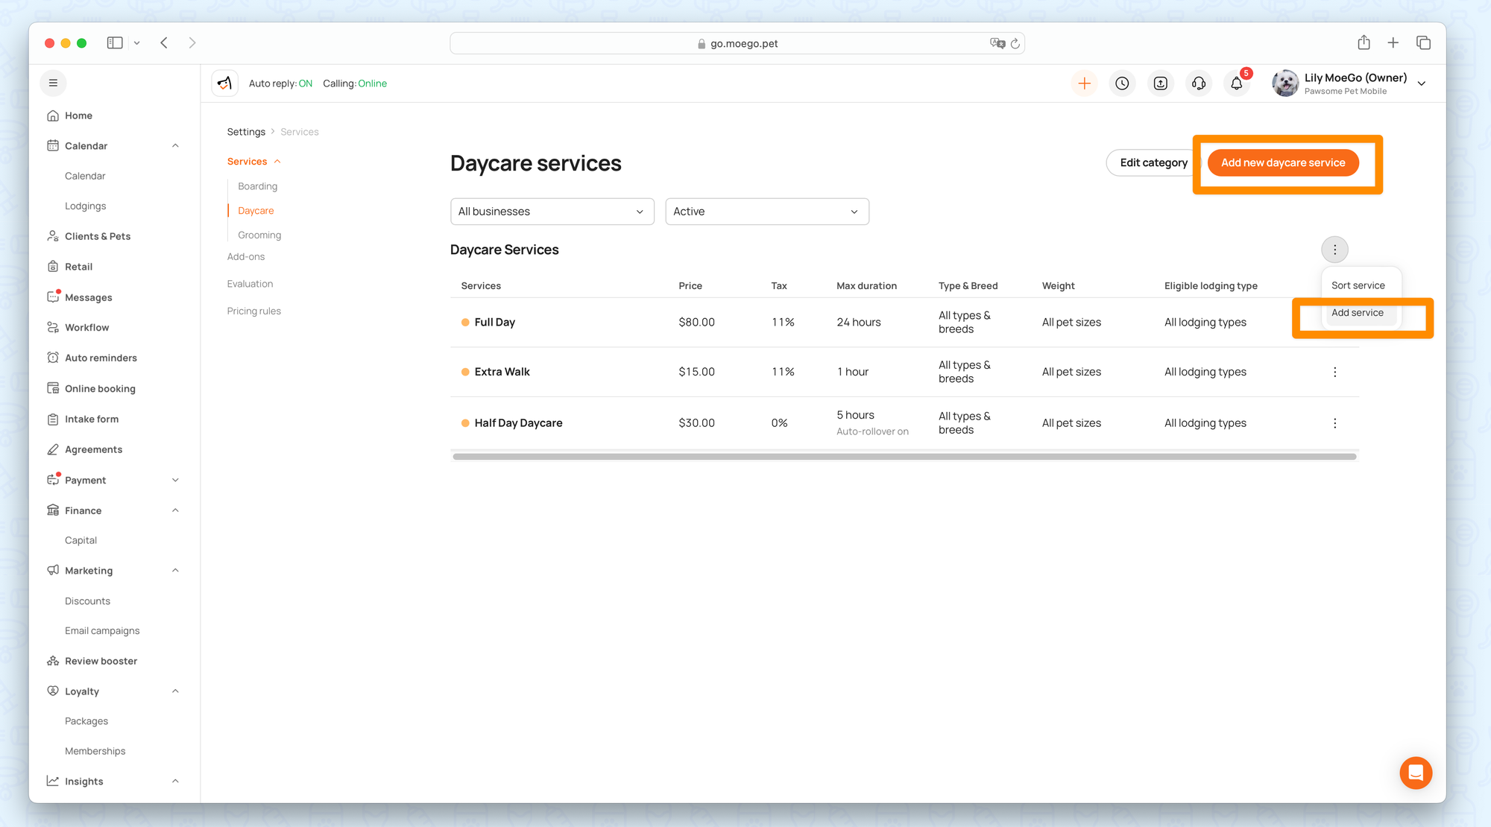
Task: Open Lily MoeGo account menu chevron
Action: click(x=1422, y=83)
